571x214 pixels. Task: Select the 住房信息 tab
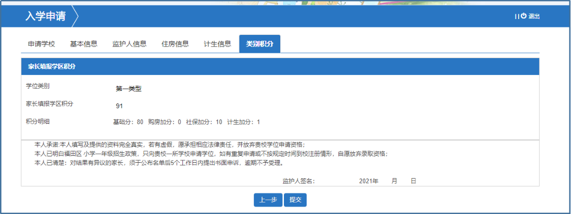tap(175, 44)
